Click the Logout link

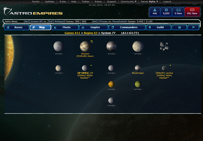point(167,2)
